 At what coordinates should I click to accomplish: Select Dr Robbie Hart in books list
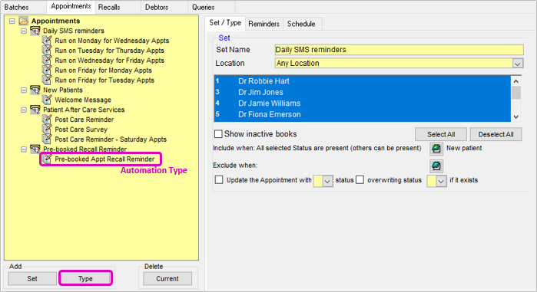click(x=363, y=81)
